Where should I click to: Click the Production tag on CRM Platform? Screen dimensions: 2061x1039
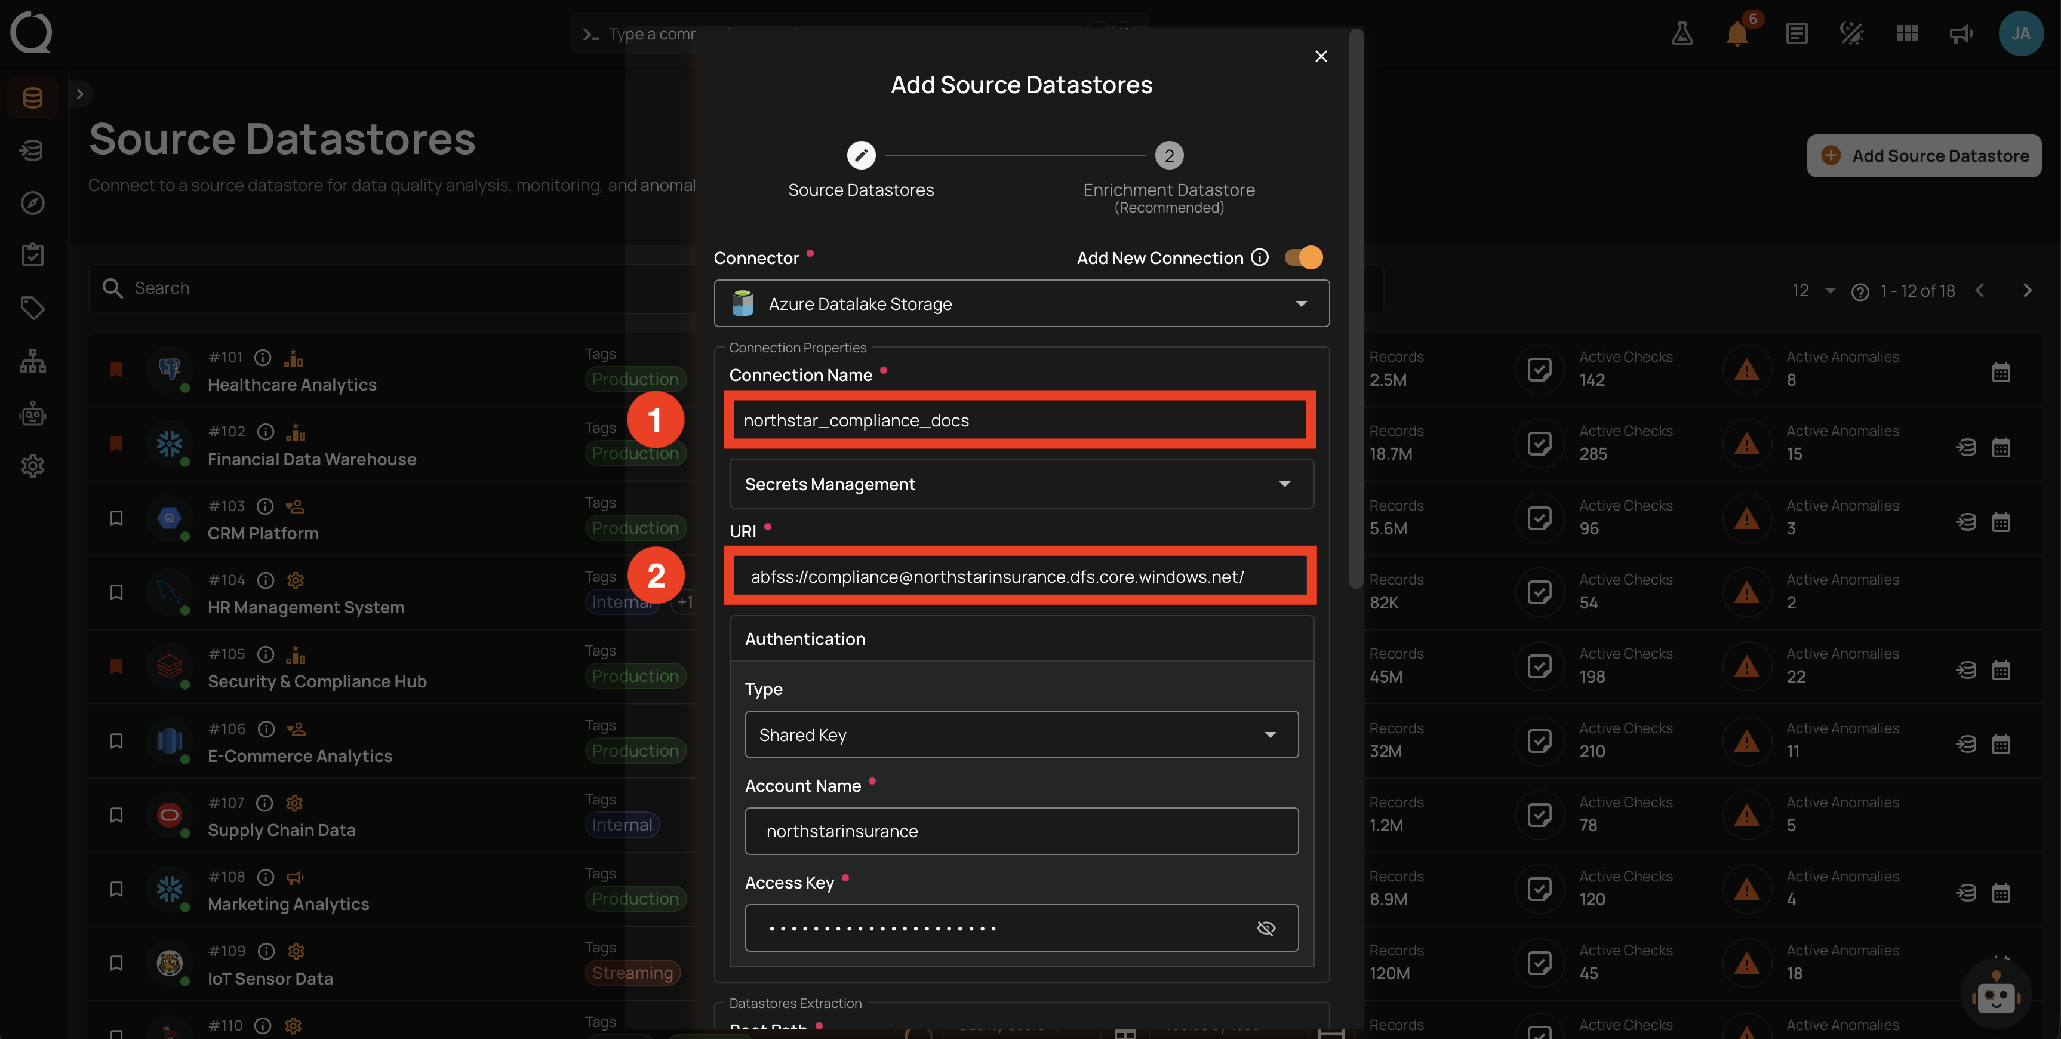635,527
